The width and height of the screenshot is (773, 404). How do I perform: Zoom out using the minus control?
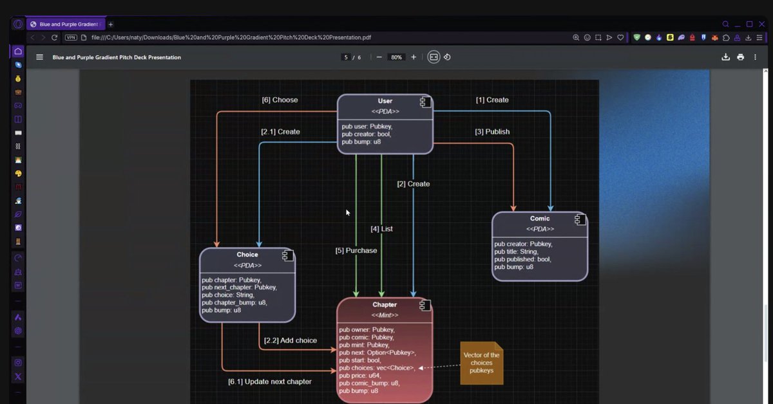click(x=379, y=57)
